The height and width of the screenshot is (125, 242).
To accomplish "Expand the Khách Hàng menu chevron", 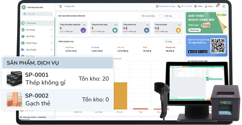I will (x=51, y=43).
